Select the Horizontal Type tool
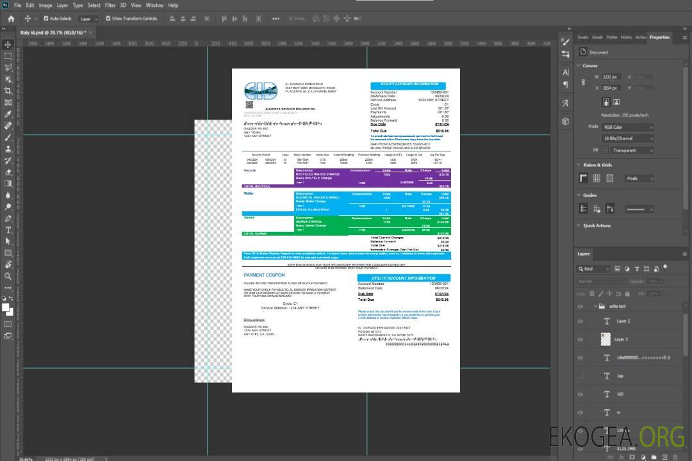Image resolution: width=692 pixels, height=461 pixels. point(8,230)
